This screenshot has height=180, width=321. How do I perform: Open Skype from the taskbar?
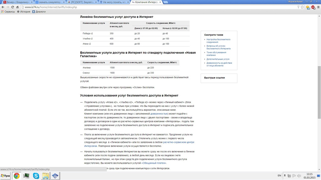[x=36, y=176]
